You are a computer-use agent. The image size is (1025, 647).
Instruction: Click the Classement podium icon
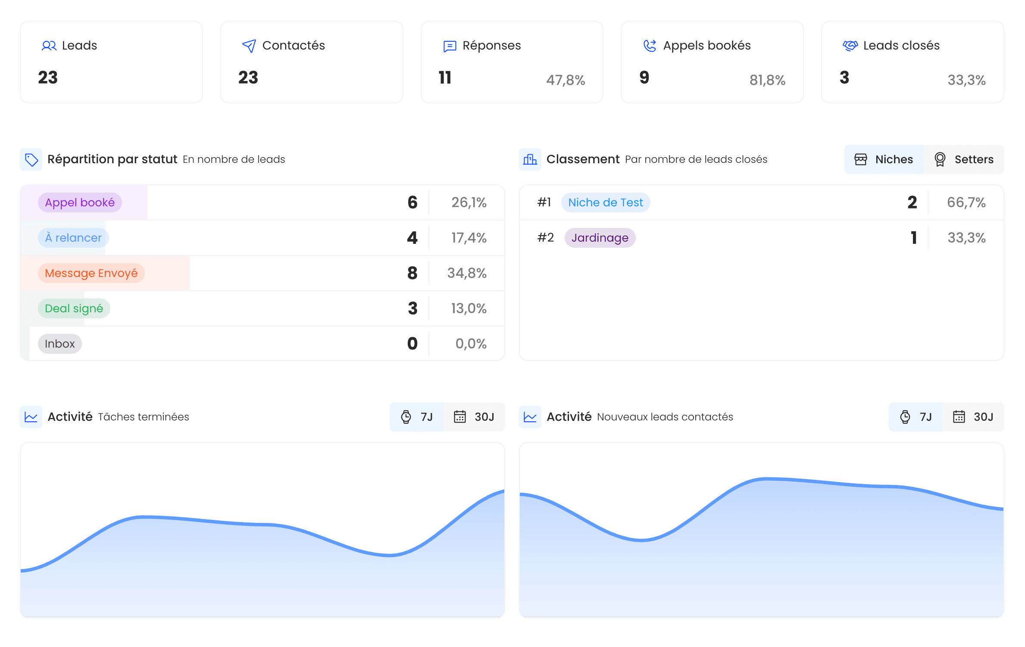[530, 159]
